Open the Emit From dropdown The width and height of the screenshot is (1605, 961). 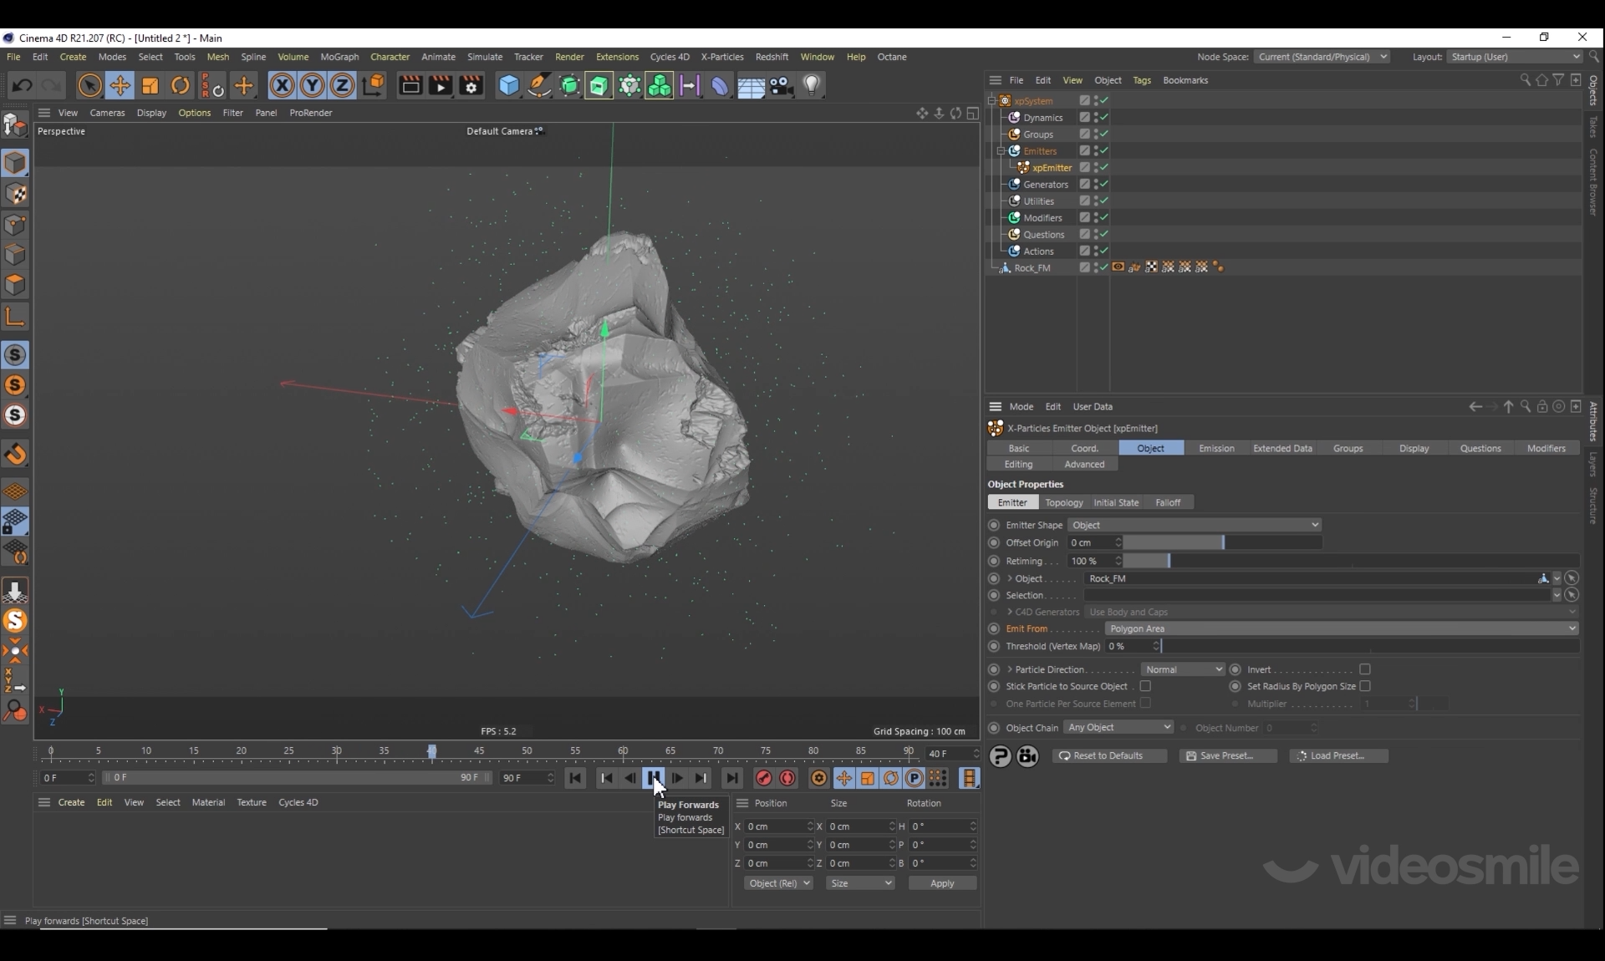coord(1341,628)
